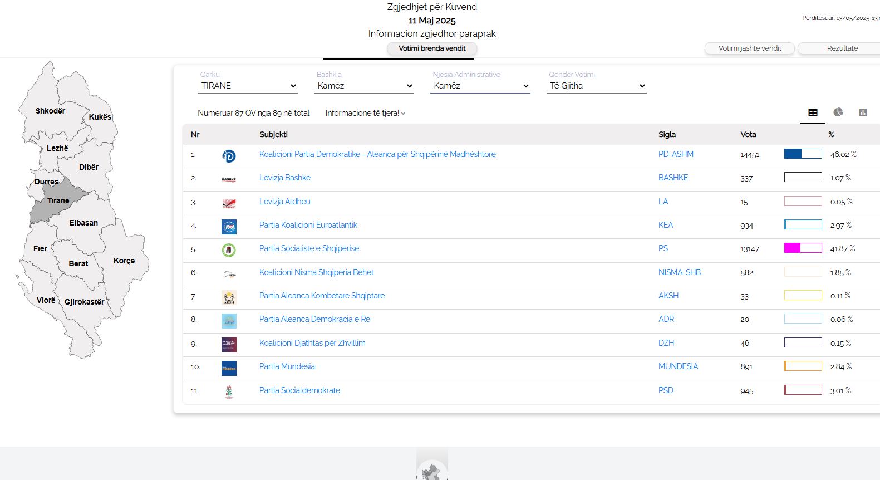Screen dimensions: 880x480
Task: Switch to table view icon
Action: (813, 112)
